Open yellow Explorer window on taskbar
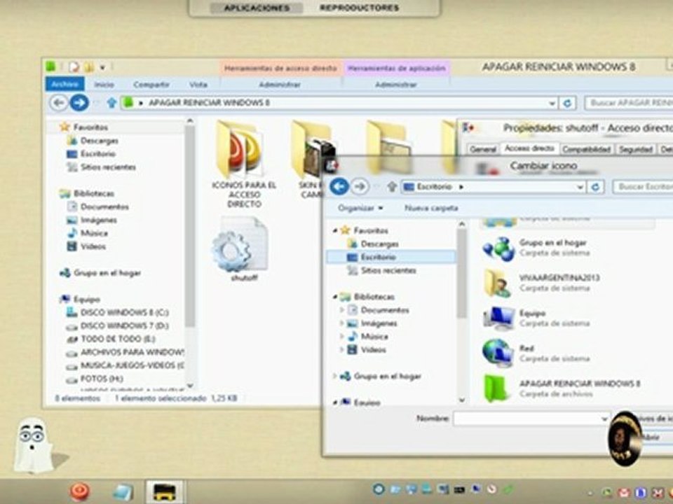Viewport: 673px width, 504px height. pos(165,492)
